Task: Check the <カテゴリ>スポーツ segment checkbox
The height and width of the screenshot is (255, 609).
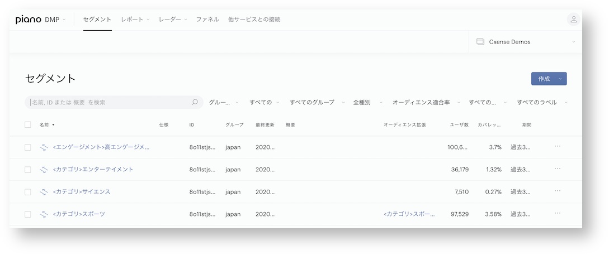Action: 28,214
